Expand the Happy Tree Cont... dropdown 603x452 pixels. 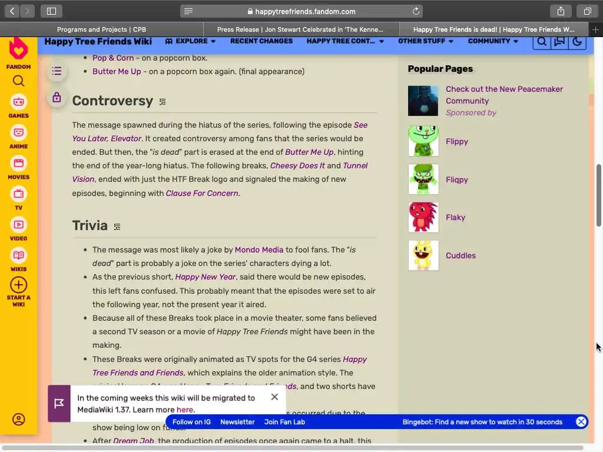[345, 41]
